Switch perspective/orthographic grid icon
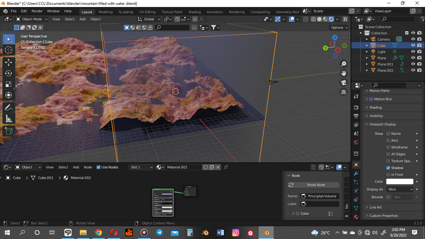Viewport: 425px width, 239px height. tap(344, 92)
